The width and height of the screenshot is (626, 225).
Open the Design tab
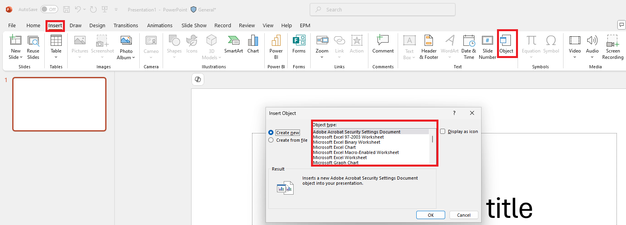coord(97,25)
